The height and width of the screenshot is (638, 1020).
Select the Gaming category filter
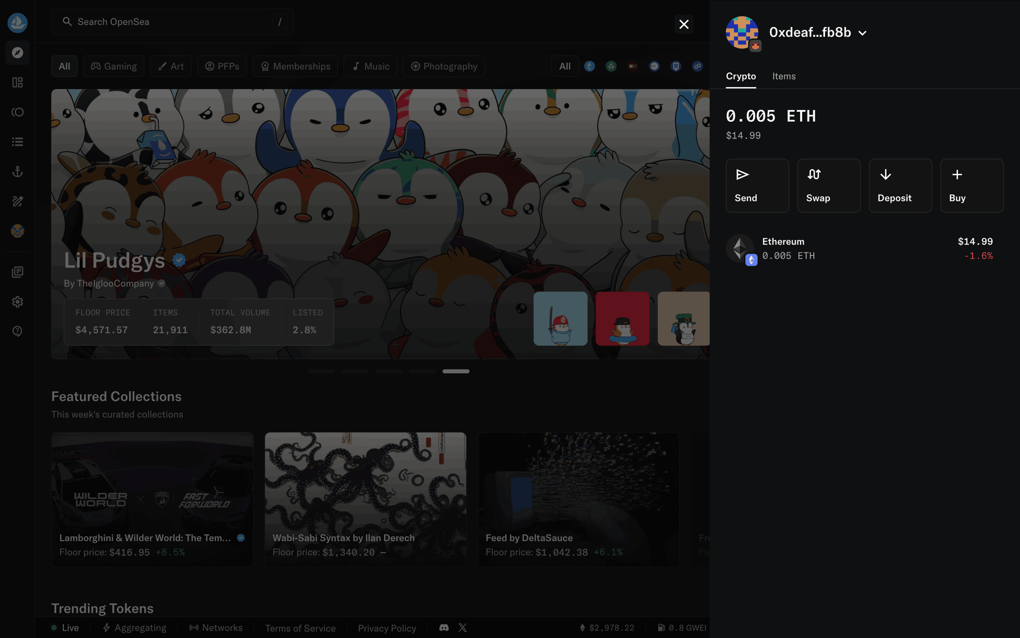[x=114, y=66]
